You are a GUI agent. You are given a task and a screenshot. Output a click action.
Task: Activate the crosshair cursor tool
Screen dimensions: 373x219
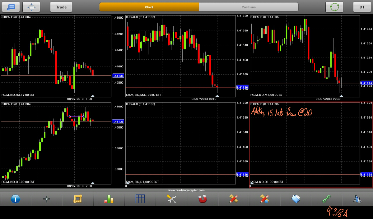tap(47, 199)
